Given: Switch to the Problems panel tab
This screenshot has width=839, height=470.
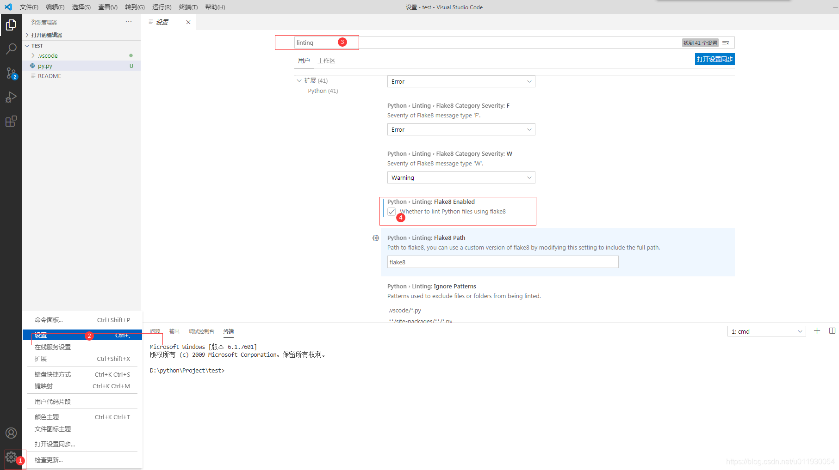Looking at the screenshot, I should pyautogui.click(x=155, y=331).
